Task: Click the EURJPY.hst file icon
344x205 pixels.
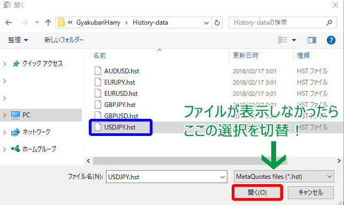Action: 98,82
